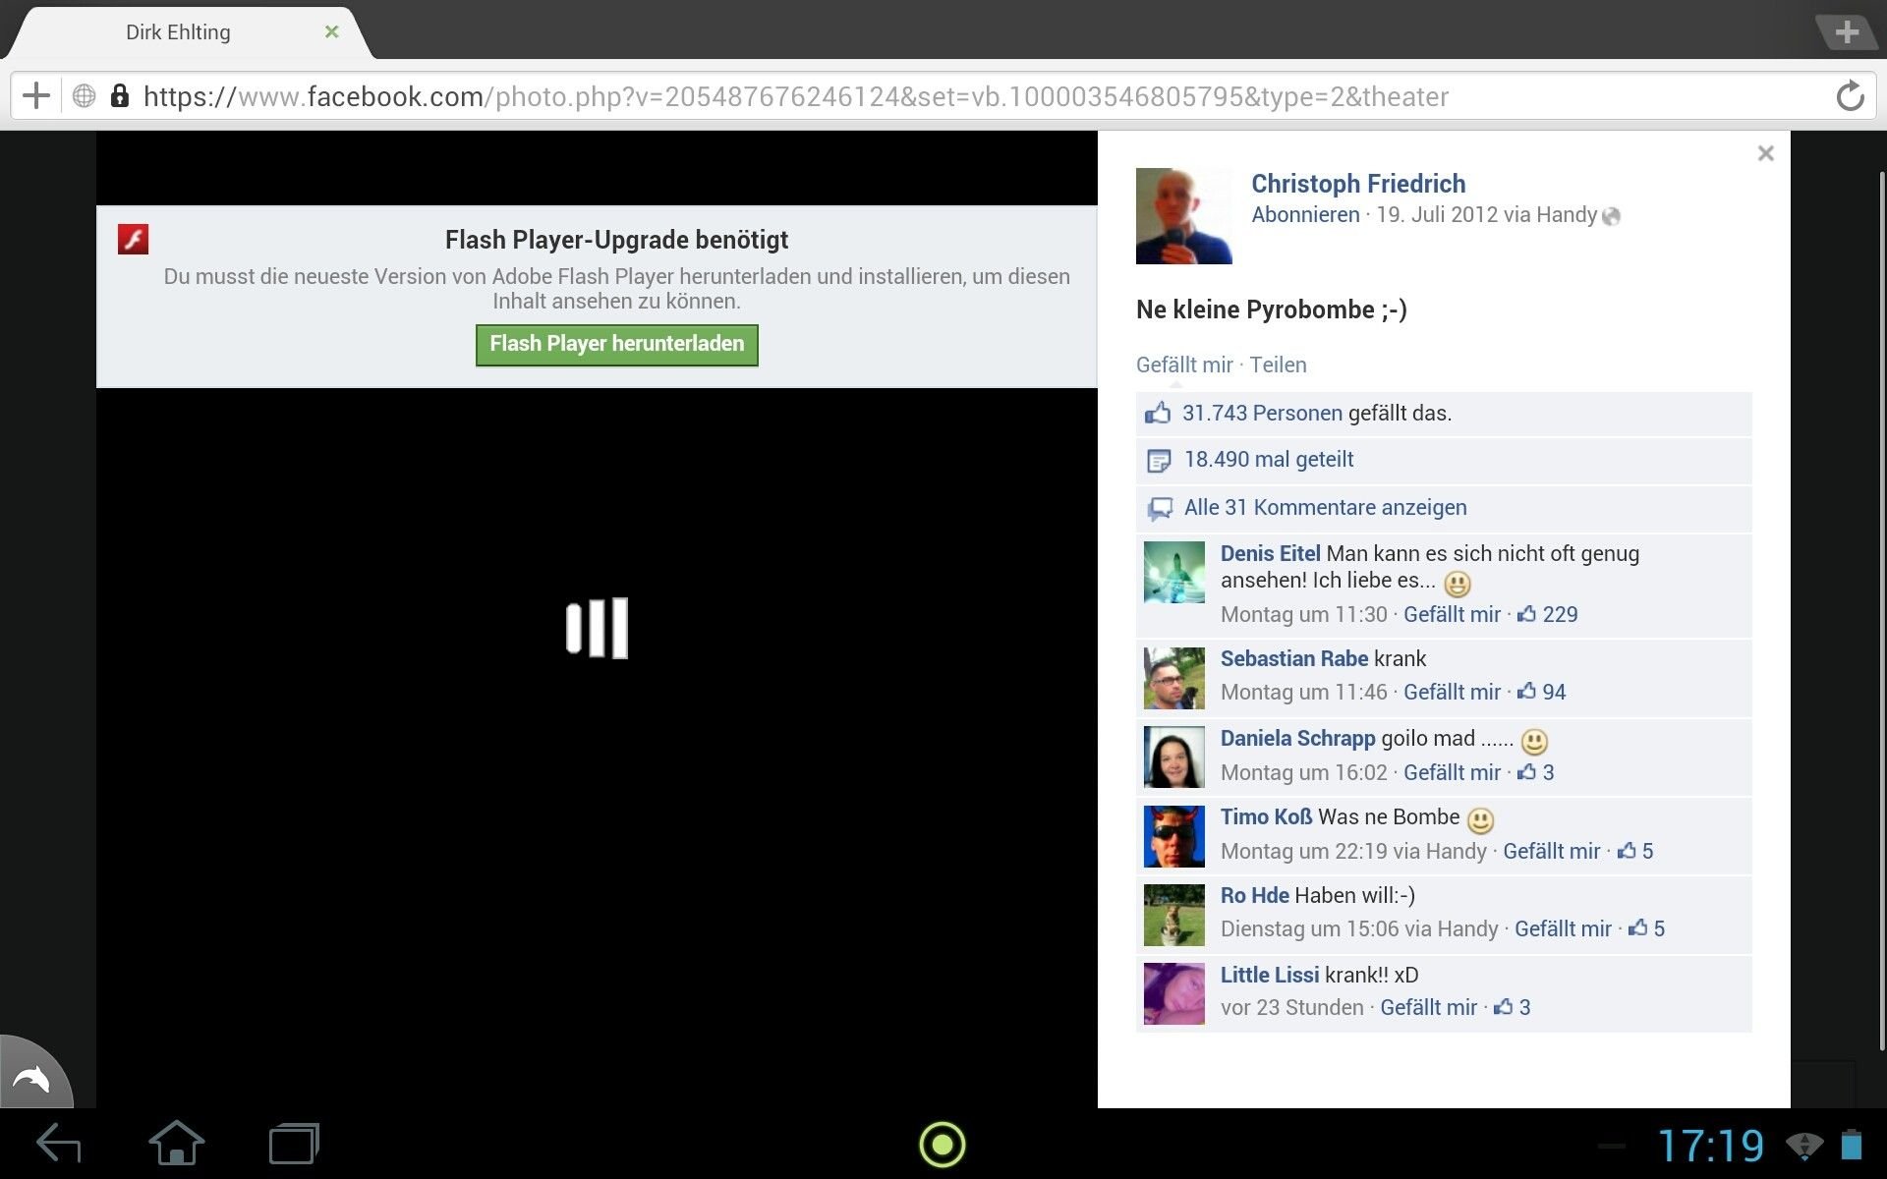
Task: Open Timo Koß avatar thumbnail
Action: (x=1173, y=836)
